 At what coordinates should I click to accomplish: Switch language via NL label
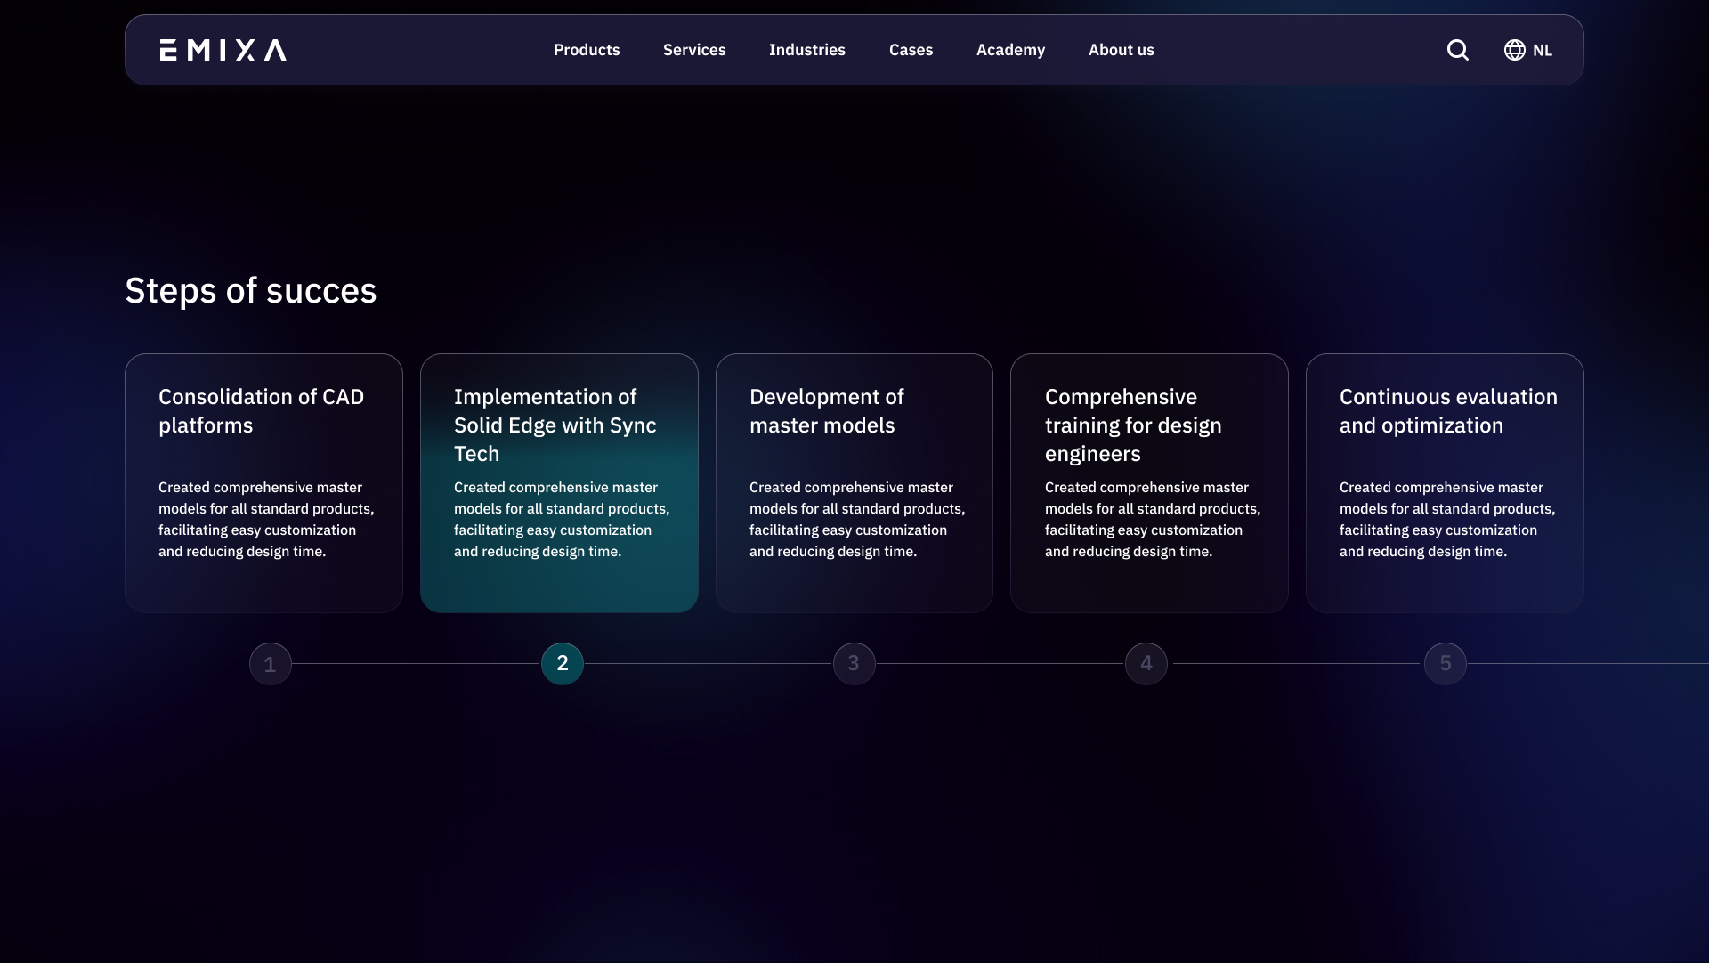click(1543, 51)
